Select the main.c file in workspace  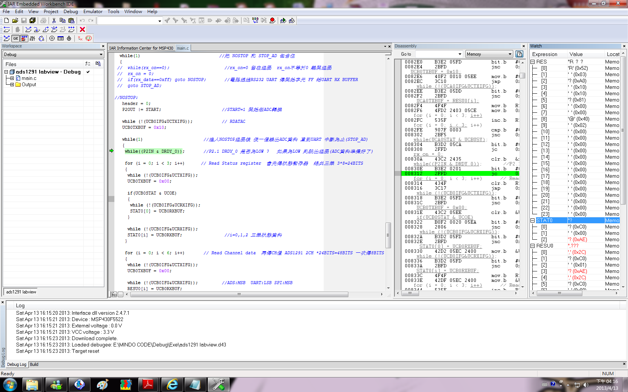coord(29,78)
